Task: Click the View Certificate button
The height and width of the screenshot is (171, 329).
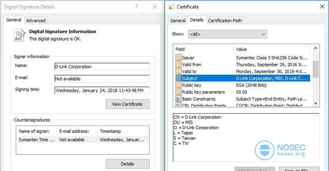Action: coord(127,104)
